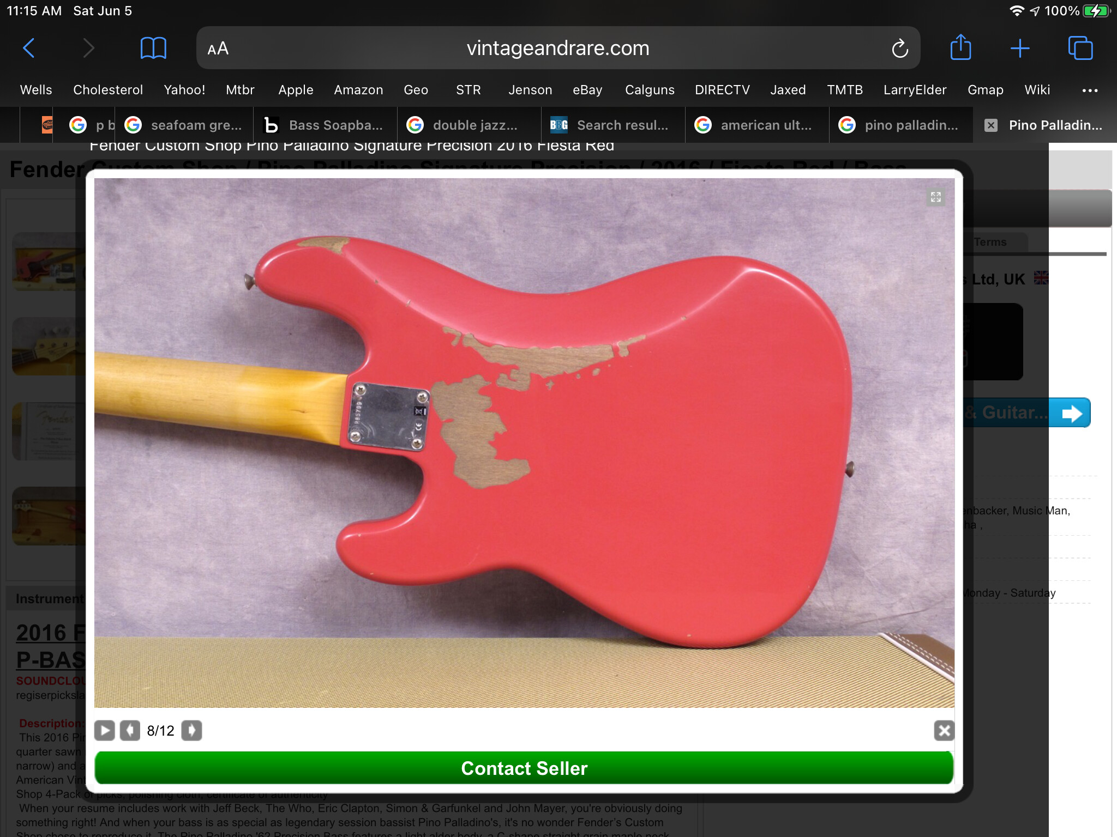Open the Apple bookmark
The height and width of the screenshot is (837, 1117).
pos(296,90)
